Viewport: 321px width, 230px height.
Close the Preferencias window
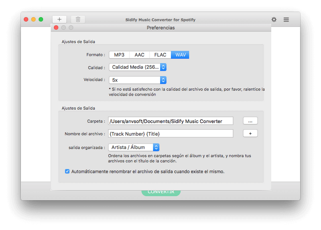pos(56,27)
